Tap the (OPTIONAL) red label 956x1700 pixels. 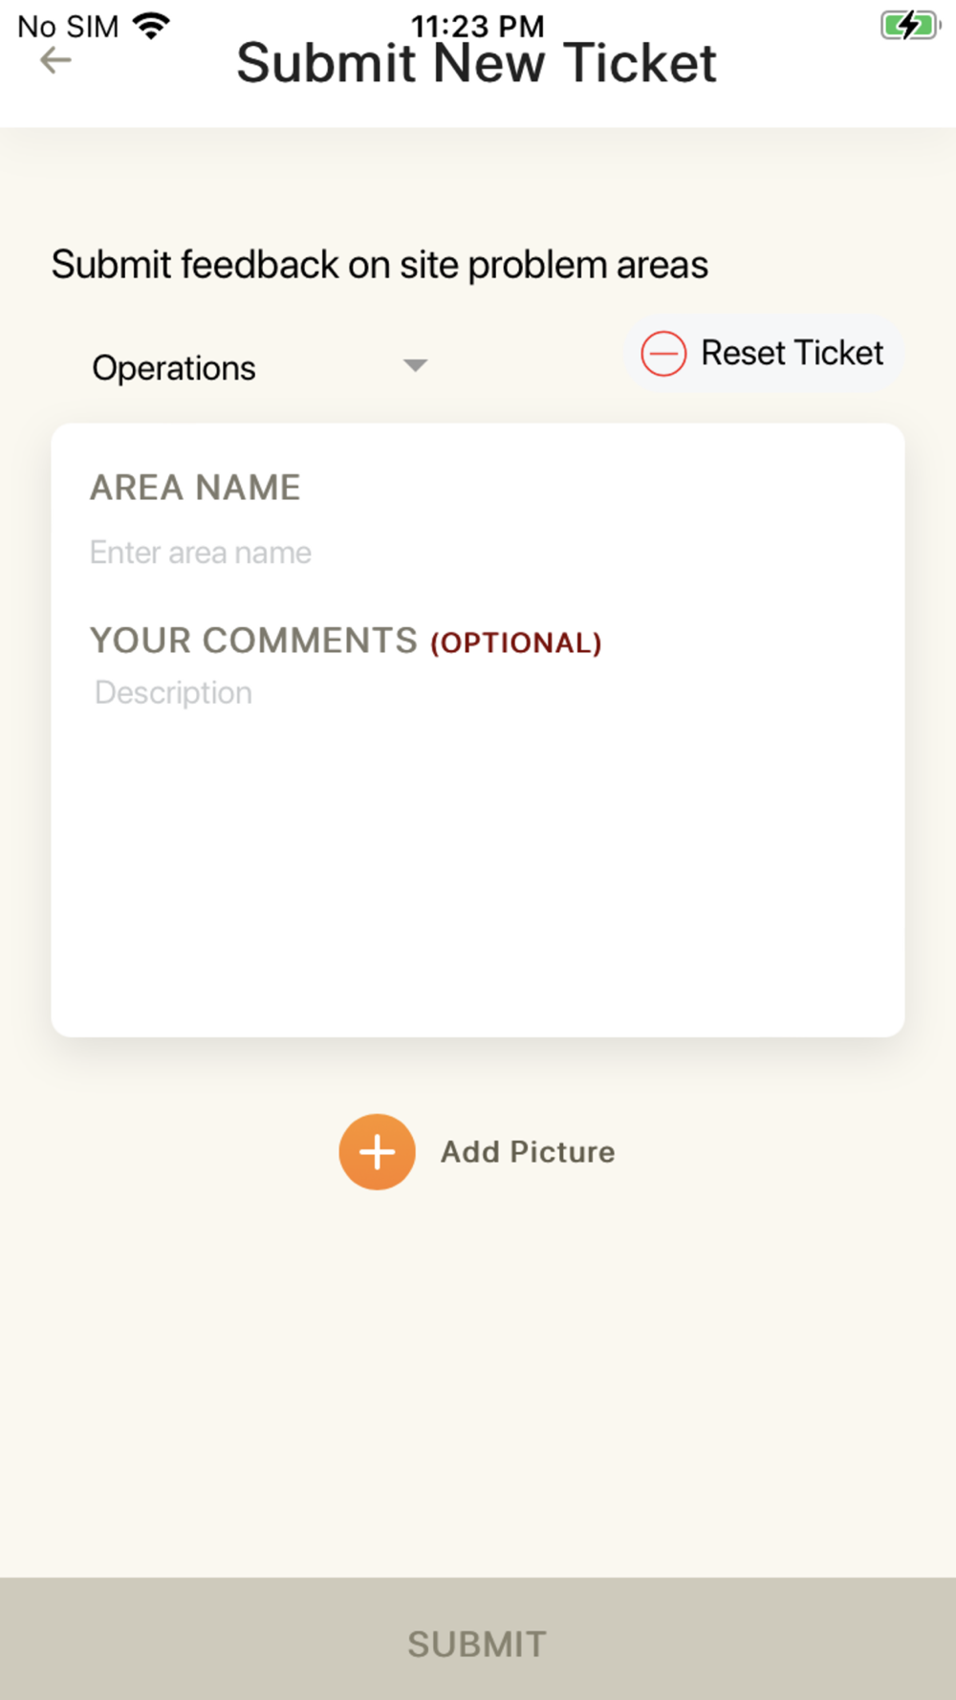click(x=516, y=643)
